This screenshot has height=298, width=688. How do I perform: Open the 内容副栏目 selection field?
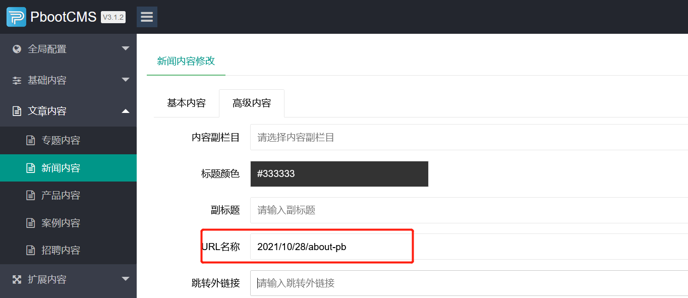coord(353,137)
